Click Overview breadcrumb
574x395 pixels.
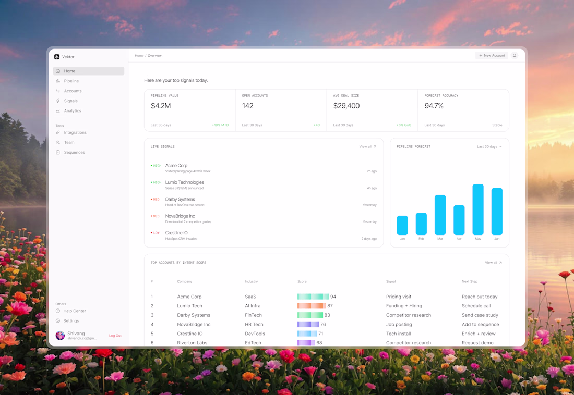(154, 56)
